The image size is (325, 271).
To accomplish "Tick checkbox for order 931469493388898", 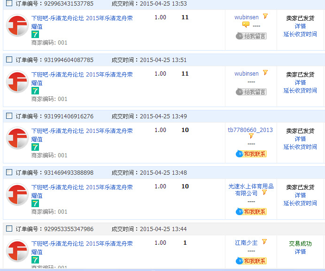I will pos(9,172).
